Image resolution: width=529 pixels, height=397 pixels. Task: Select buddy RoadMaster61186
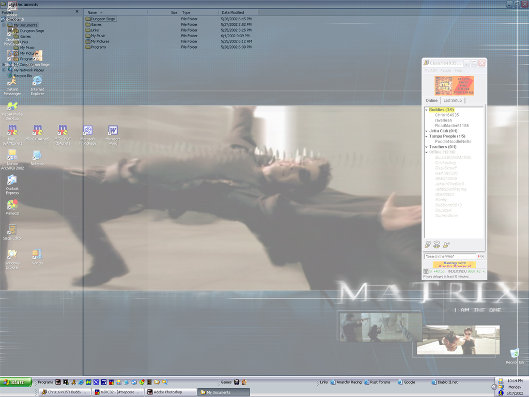(x=452, y=126)
